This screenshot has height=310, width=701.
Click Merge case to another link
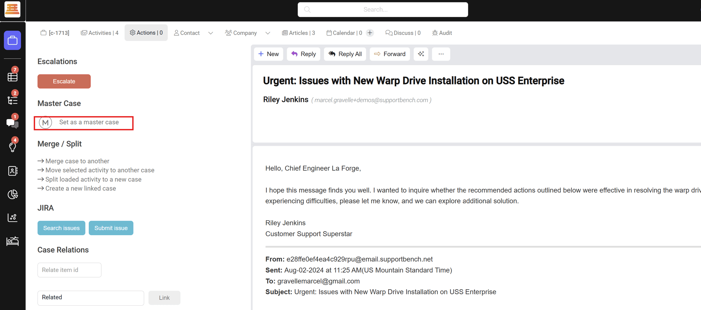tap(77, 161)
